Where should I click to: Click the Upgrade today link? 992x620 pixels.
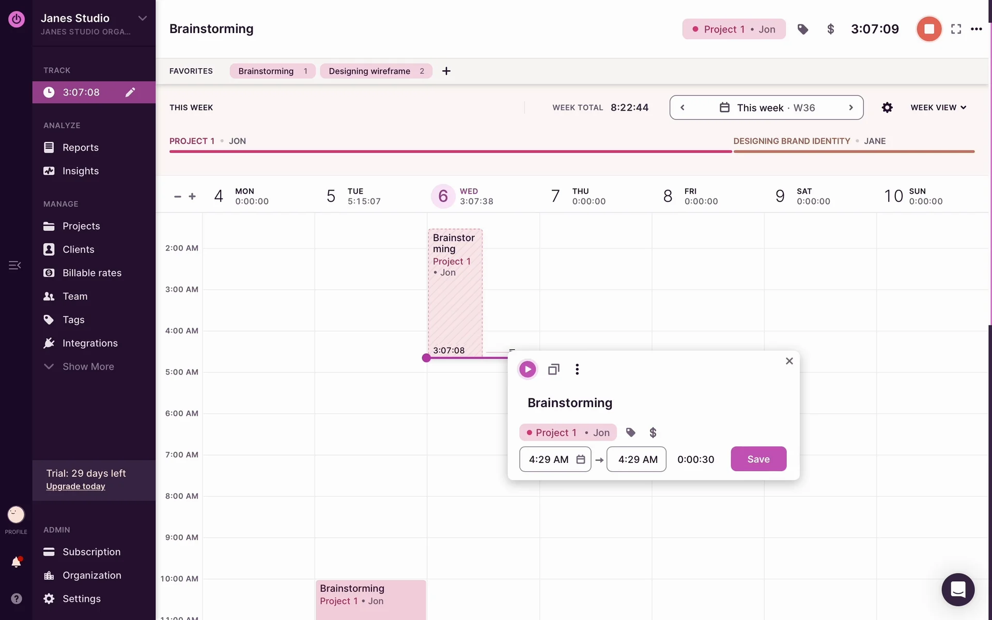tap(75, 486)
